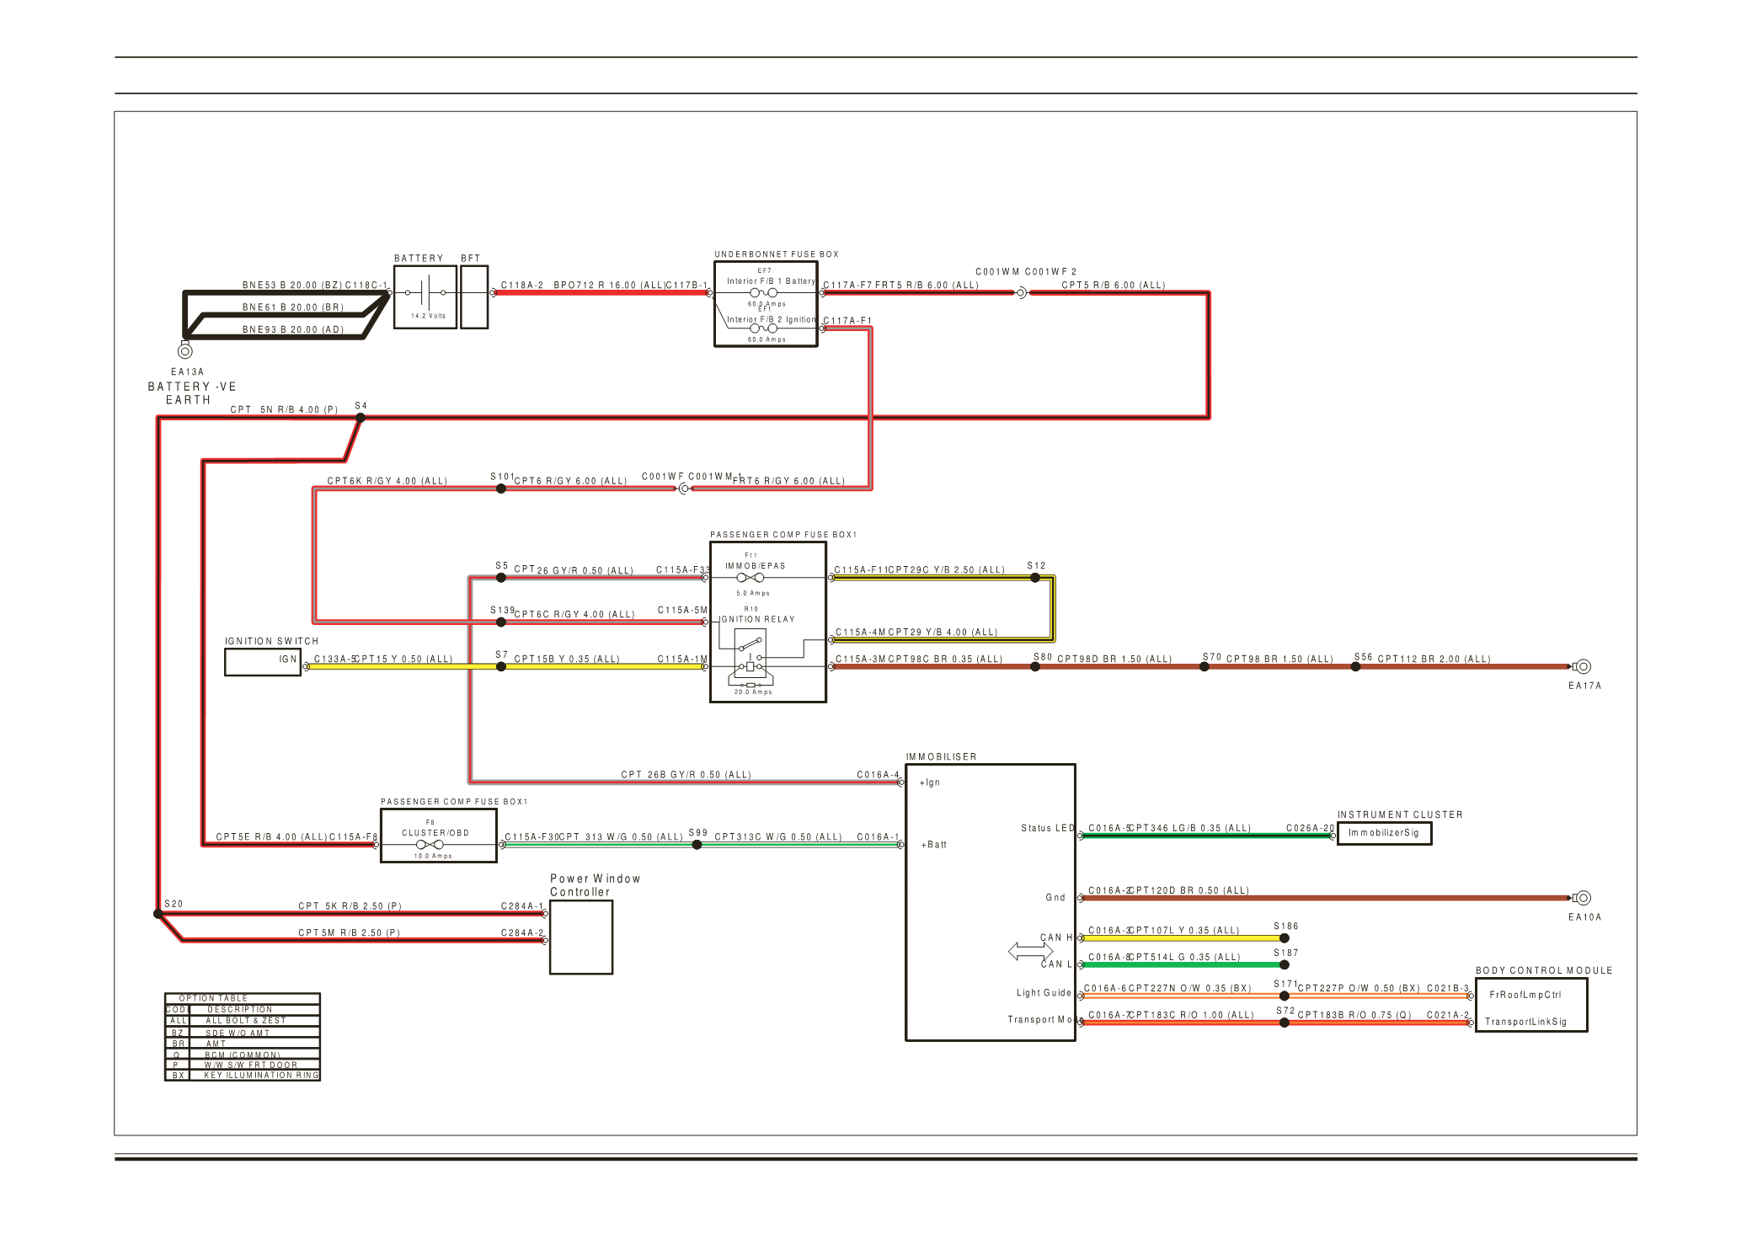Click splice point S12 on yellow wire
Image resolution: width=1752 pixels, height=1239 pixels.
(1035, 578)
